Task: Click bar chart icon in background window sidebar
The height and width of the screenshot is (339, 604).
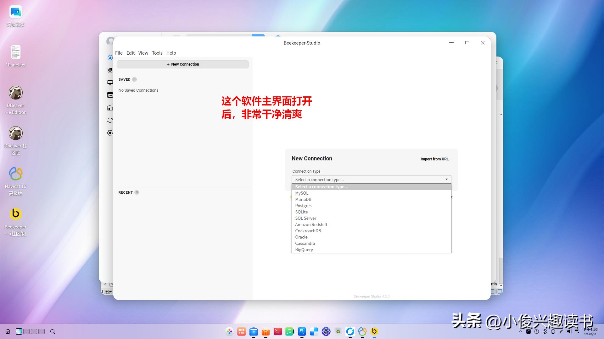Action: (x=110, y=108)
